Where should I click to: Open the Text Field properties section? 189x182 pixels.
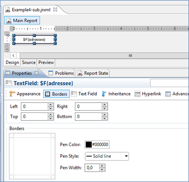point(84,94)
